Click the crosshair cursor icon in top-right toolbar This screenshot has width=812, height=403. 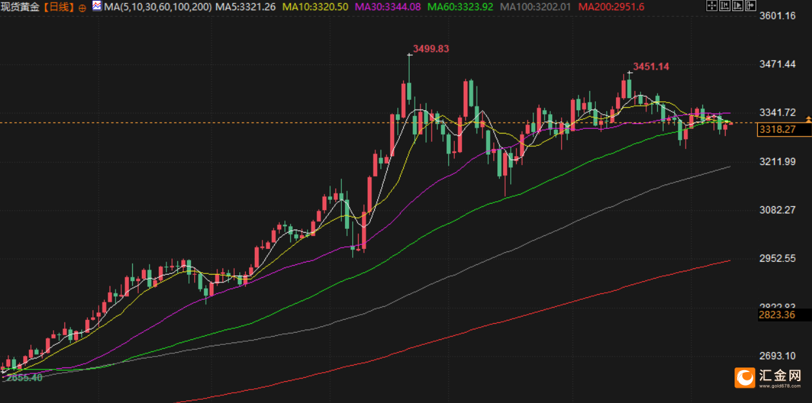click(x=712, y=5)
